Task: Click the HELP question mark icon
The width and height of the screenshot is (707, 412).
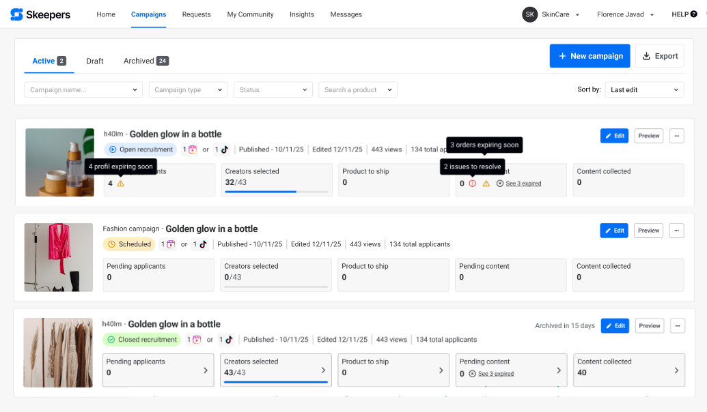Action: (694, 14)
